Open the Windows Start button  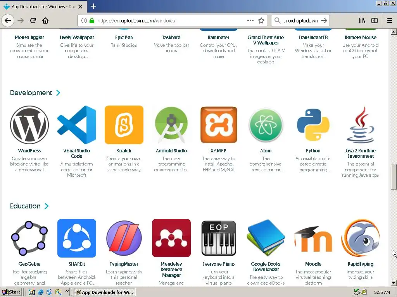coord(12,292)
